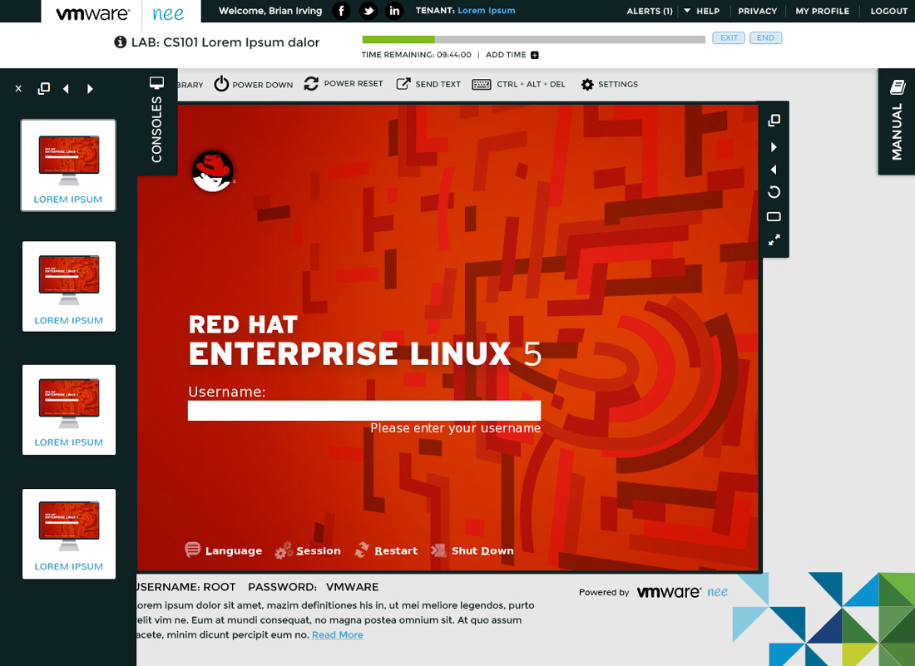This screenshot has width=915, height=666.
Task: Click the Username input field
Action: tap(364, 411)
